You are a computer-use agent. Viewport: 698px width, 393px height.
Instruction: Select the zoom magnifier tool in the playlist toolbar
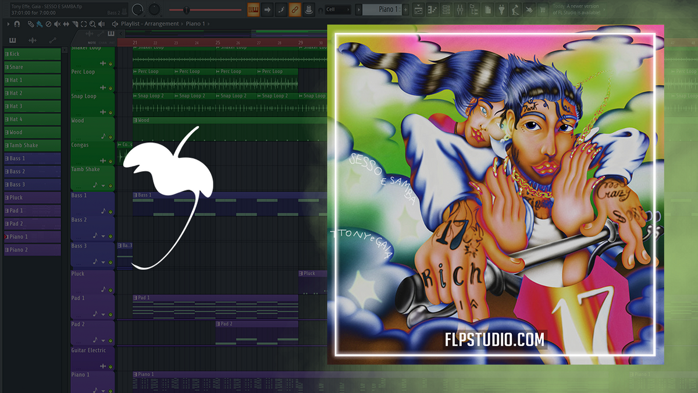[x=93, y=24]
